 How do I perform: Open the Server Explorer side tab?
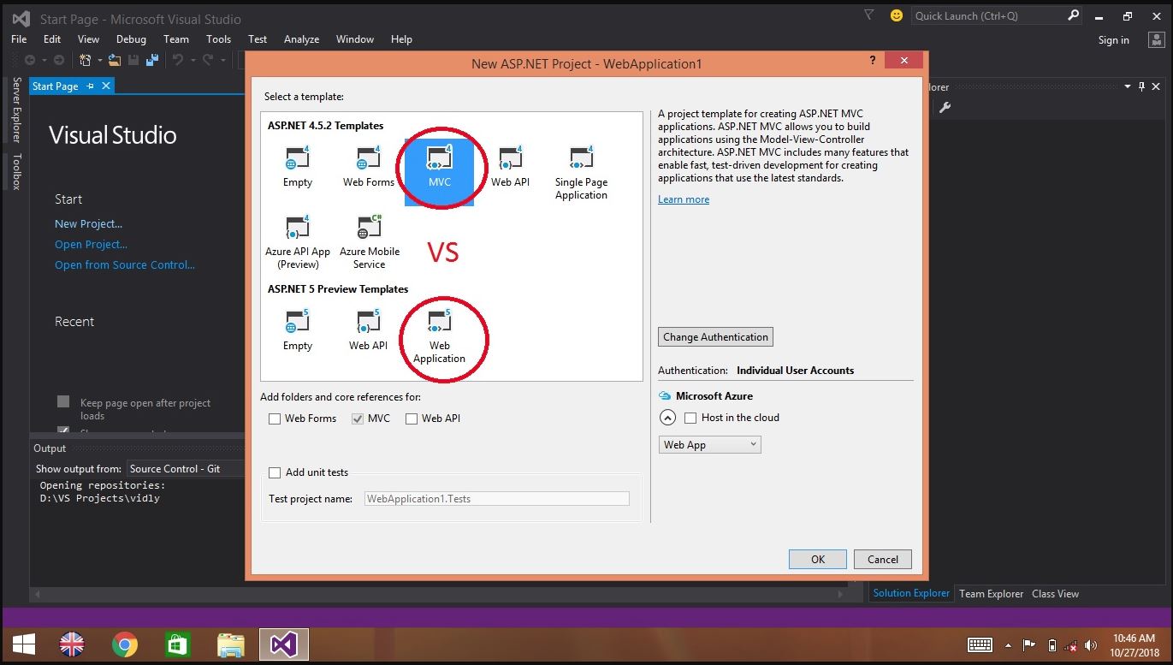(16, 110)
